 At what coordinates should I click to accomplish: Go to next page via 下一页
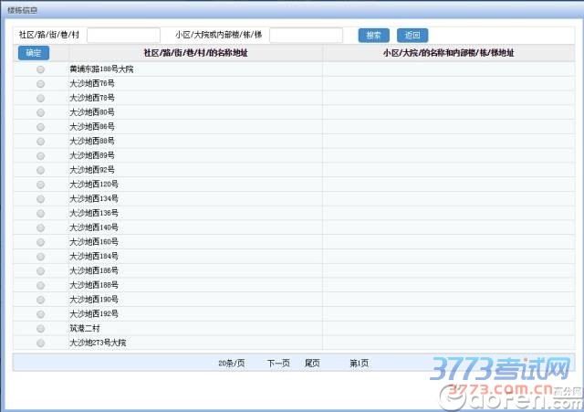coord(278,364)
